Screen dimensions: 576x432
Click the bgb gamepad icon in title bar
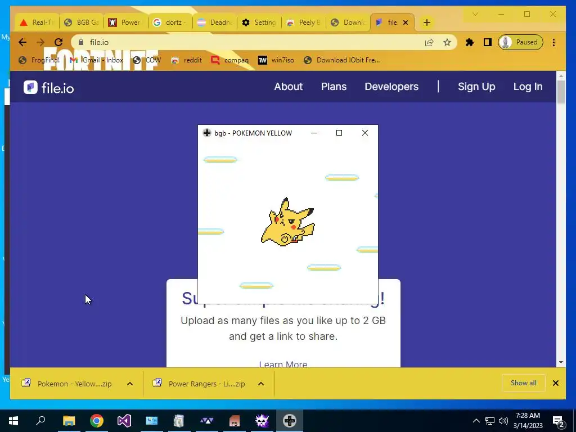click(207, 133)
